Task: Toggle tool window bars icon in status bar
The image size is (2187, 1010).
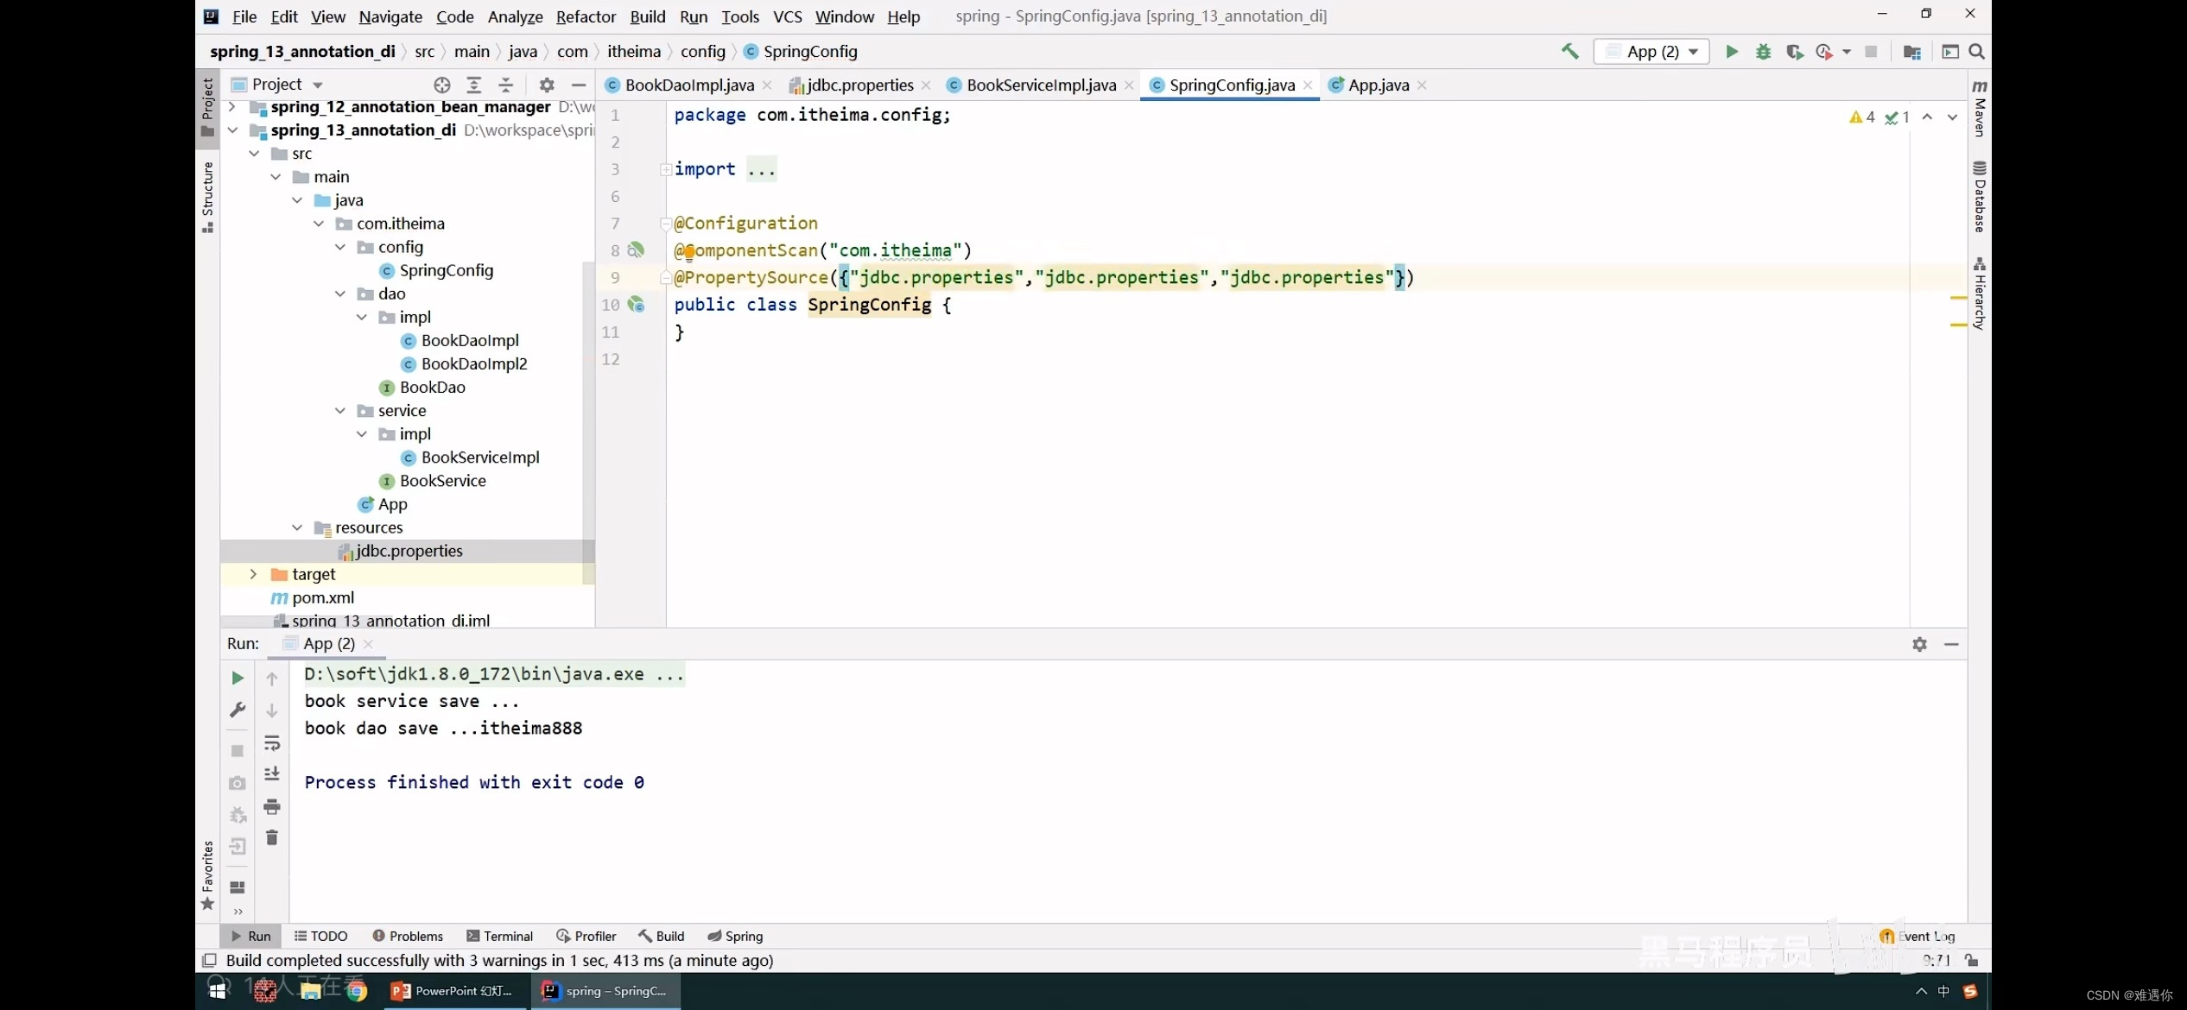Action: coord(209,960)
